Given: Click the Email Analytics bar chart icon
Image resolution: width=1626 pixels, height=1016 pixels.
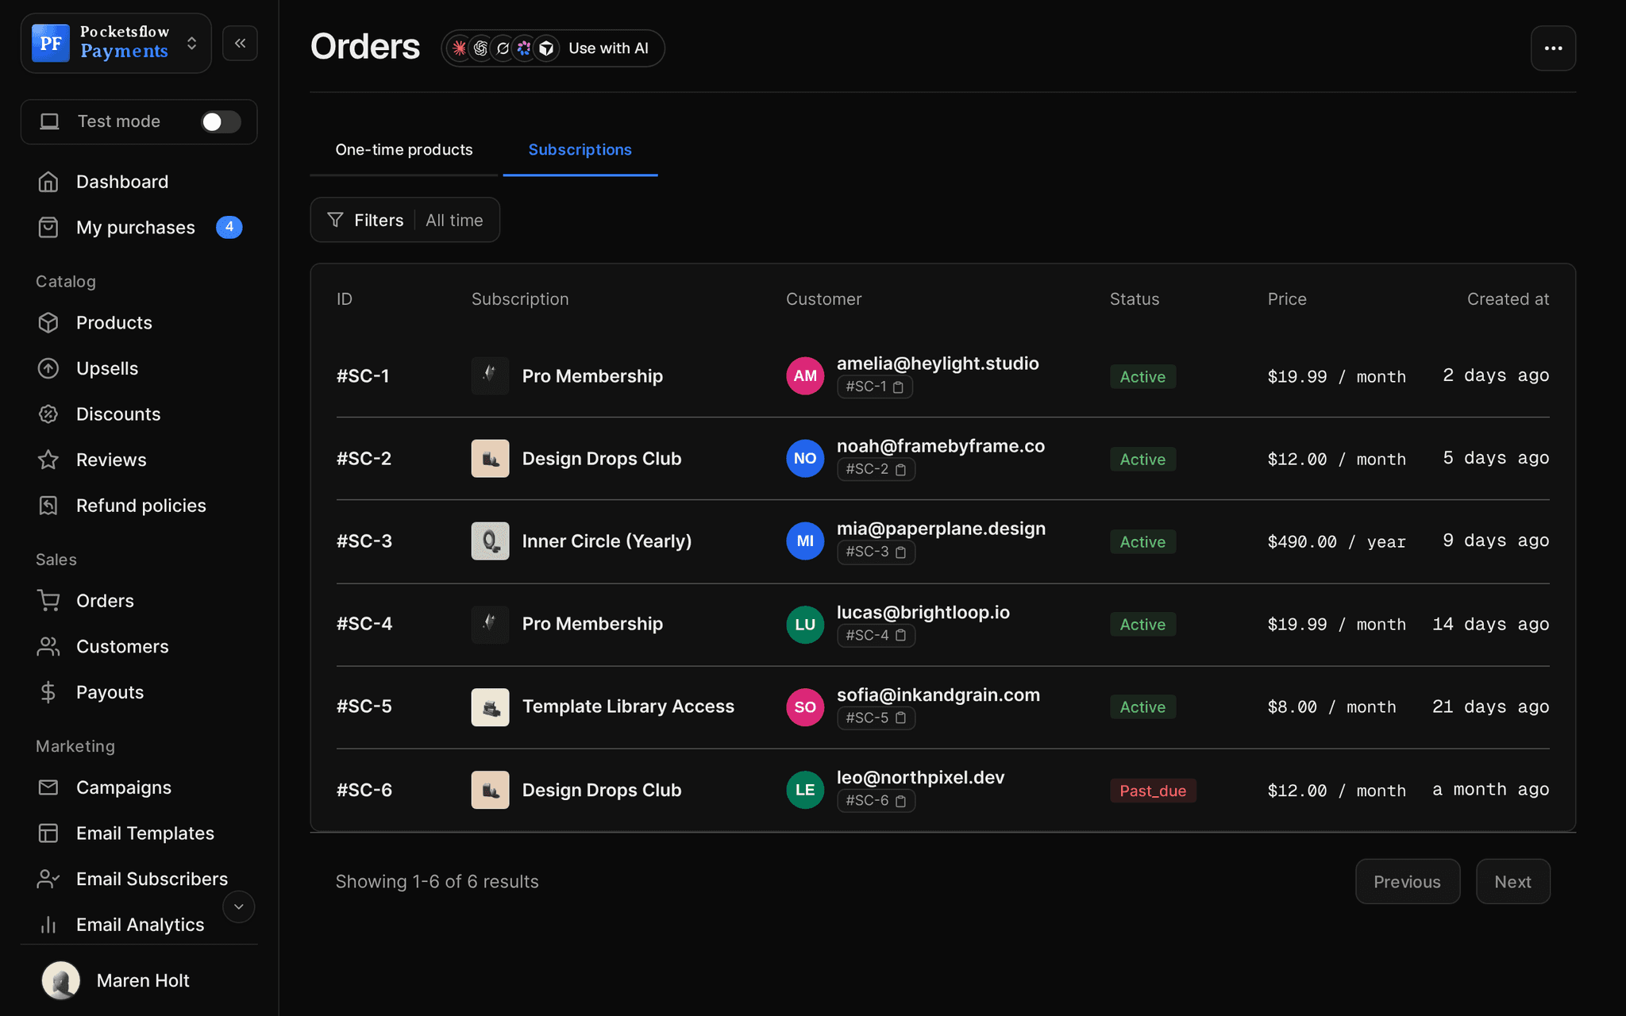Looking at the screenshot, I should 48,925.
